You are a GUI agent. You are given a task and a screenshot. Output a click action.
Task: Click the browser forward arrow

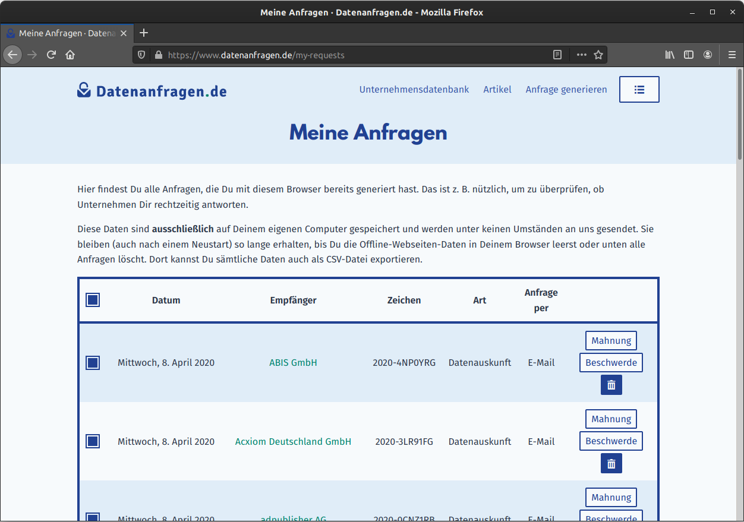pyautogui.click(x=32, y=55)
